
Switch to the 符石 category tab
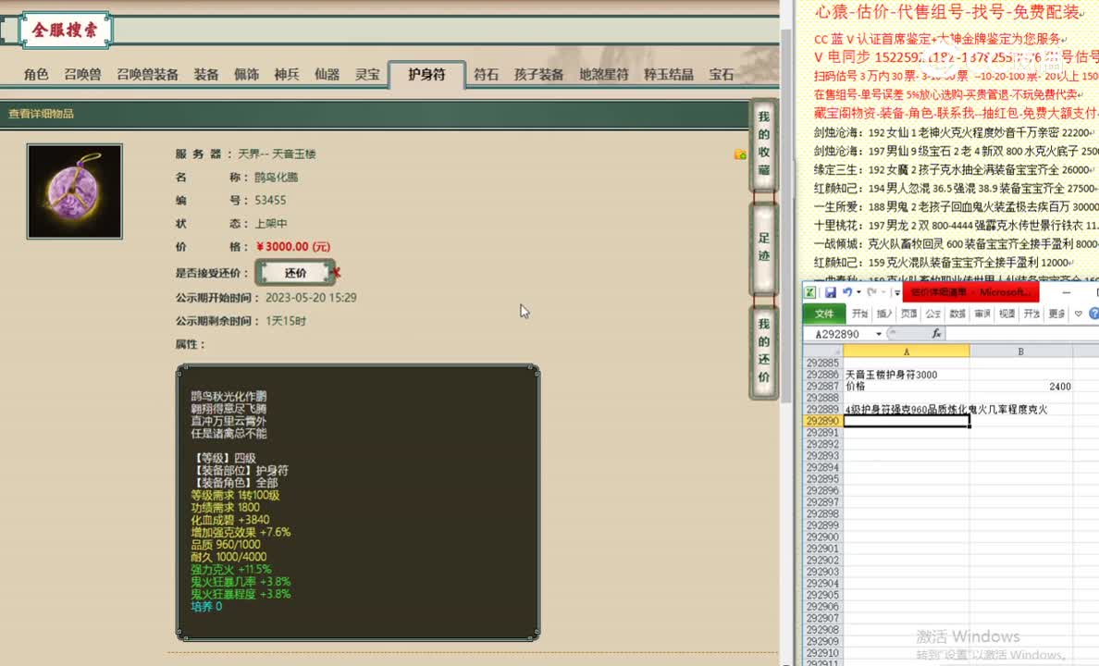point(486,75)
